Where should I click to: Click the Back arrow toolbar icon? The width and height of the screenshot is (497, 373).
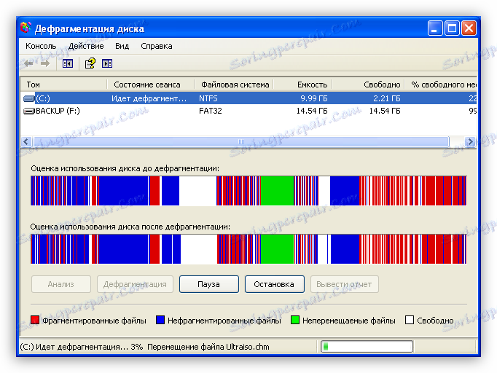[x=28, y=63]
